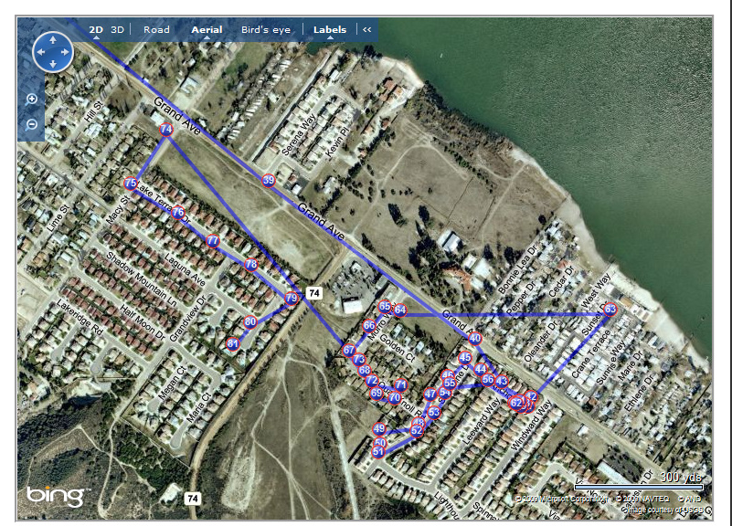Click waypoint marker 79
Image resolution: width=732 pixels, height=526 pixels.
[292, 298]
